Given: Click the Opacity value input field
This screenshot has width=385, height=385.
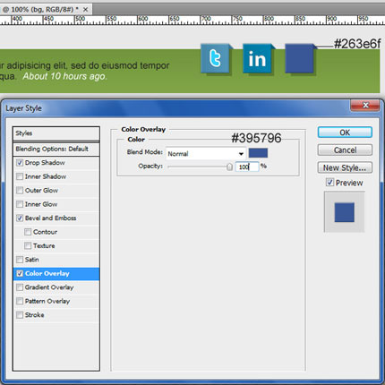Looking at the screenshot, I should [247, 167].
